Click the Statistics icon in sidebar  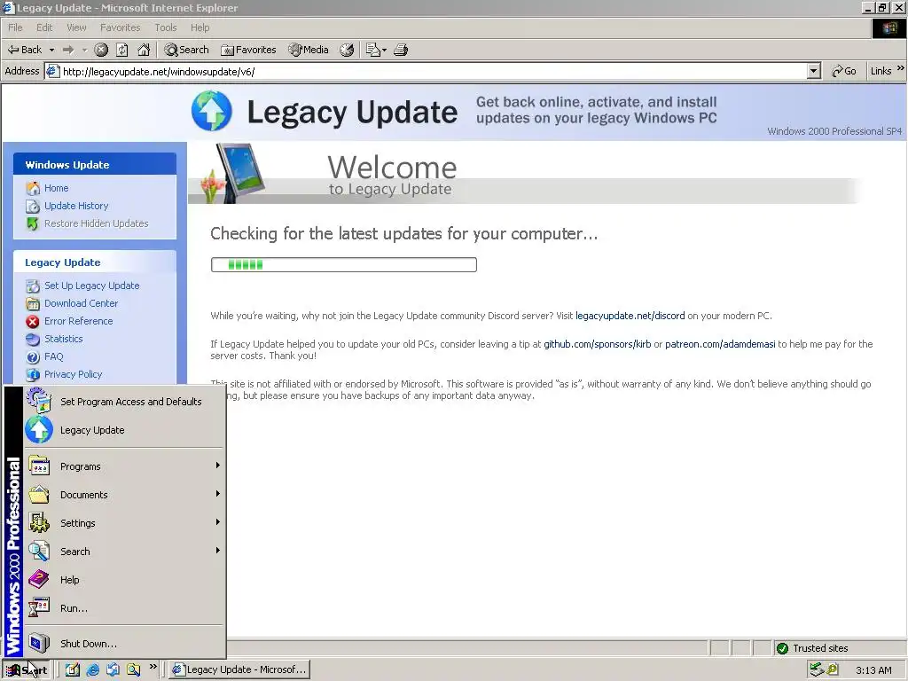pyautogui.click(x=33, y=340)
